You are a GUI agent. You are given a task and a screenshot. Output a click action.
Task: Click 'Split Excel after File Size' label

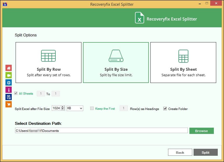click(x=32, y=109)
